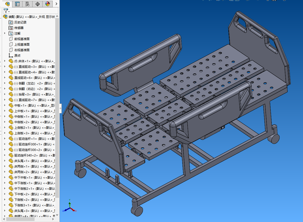
Task: Open the DisplayManager color ball tab
Action: pyautogui.click(x=48, y=4)
